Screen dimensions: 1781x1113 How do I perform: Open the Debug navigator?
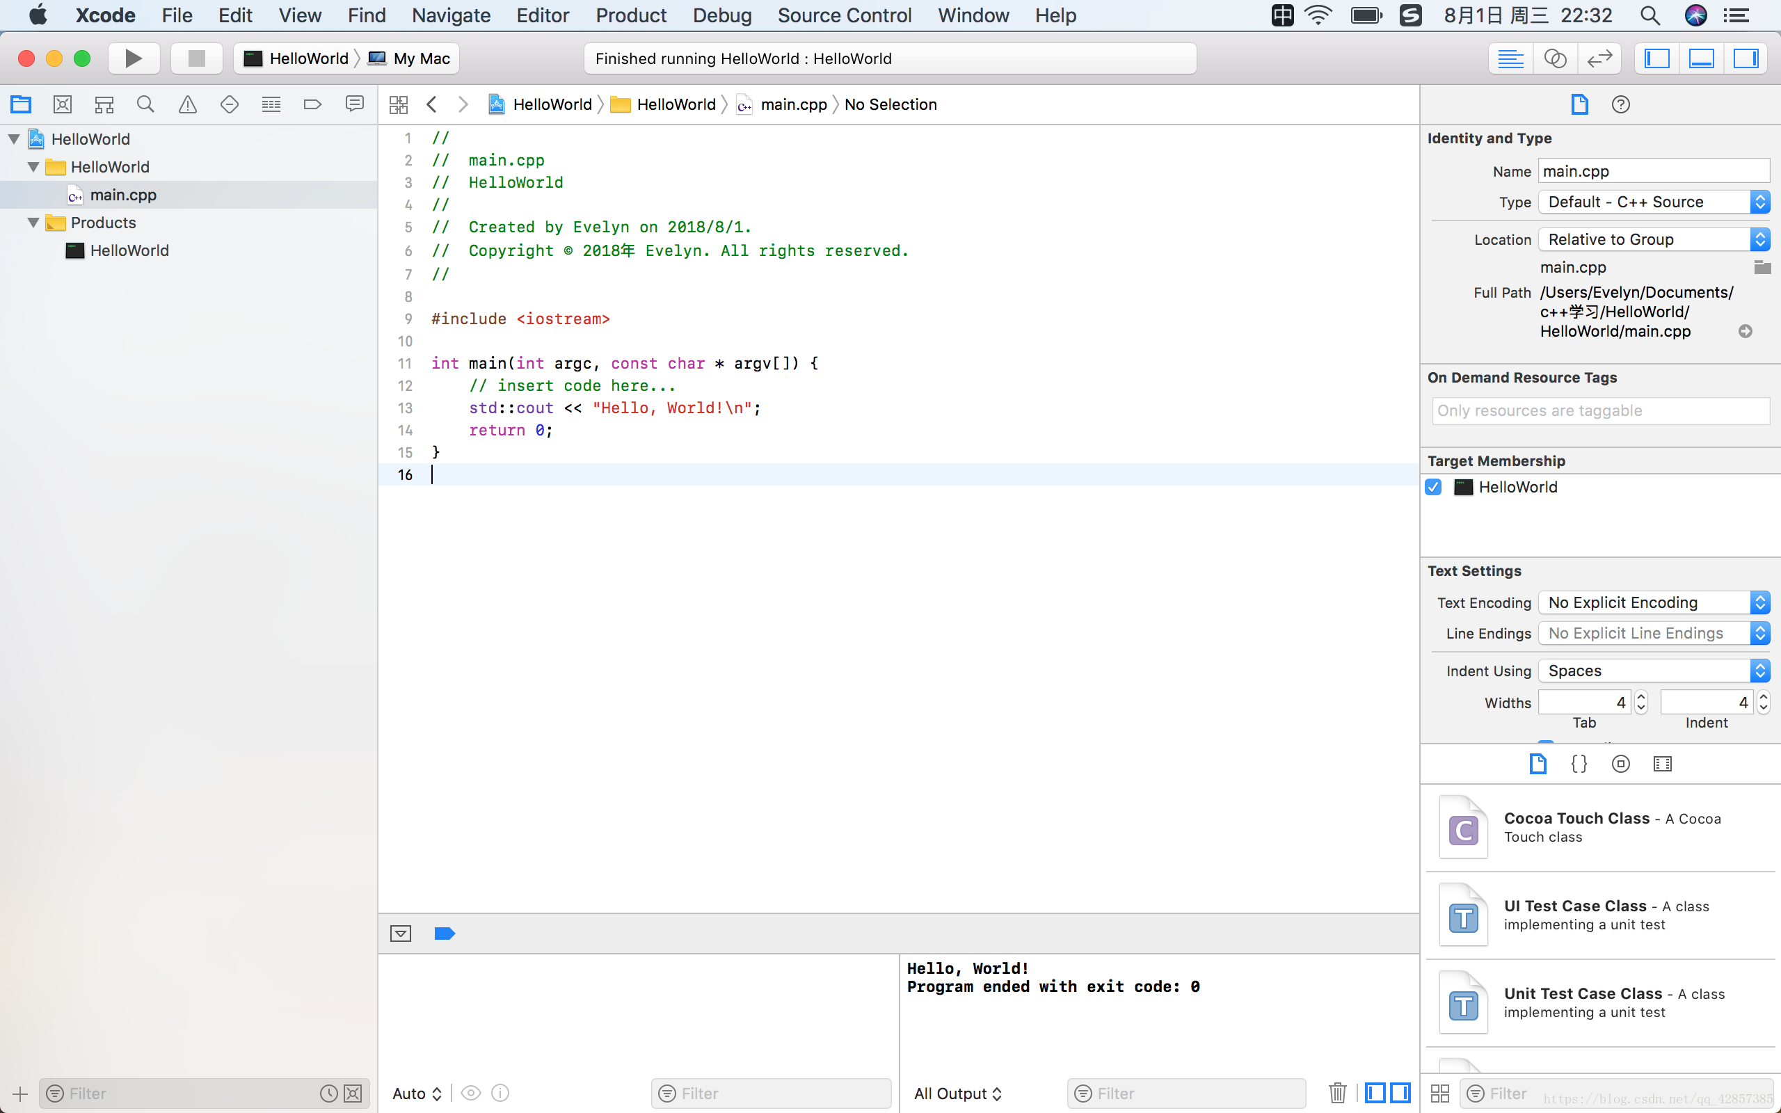(271, 104)
